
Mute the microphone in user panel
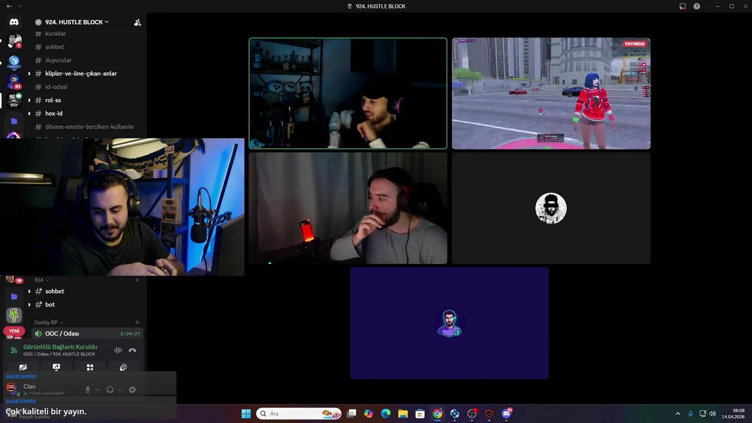(88, 390)
